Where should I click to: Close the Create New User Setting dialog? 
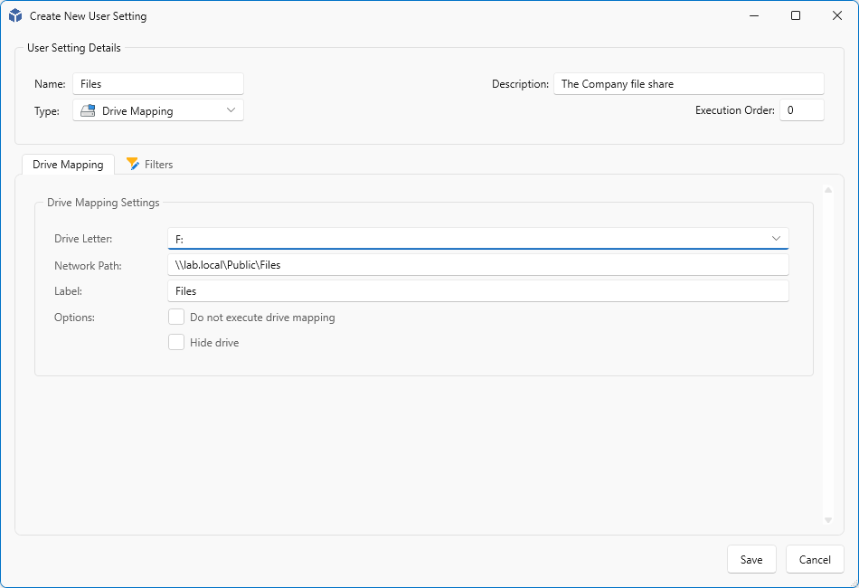tap(837, 15)
